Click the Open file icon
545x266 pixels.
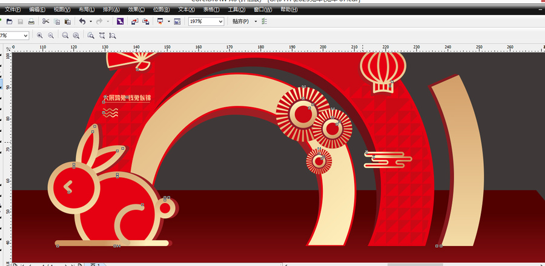click(9, 22)
